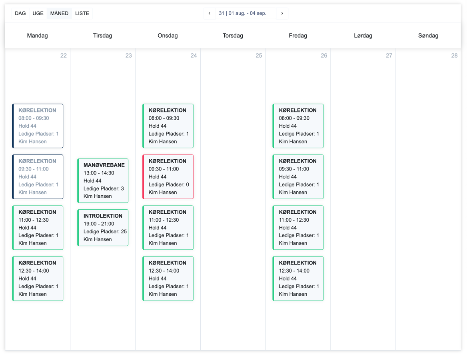Screen dimensions: 467x357
Task: Open Monday 08:00 - 09:30 Kørelektion
Action: click(x=38, y=126)
